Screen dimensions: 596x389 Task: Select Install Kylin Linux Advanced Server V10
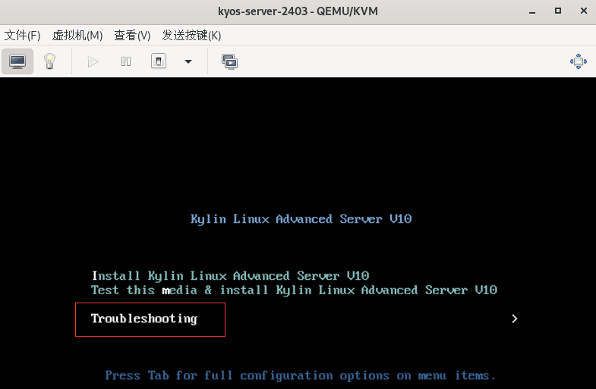point(230,275)
